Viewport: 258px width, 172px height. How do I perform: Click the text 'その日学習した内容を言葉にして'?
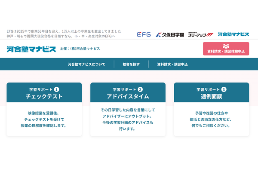pos(128,110)
